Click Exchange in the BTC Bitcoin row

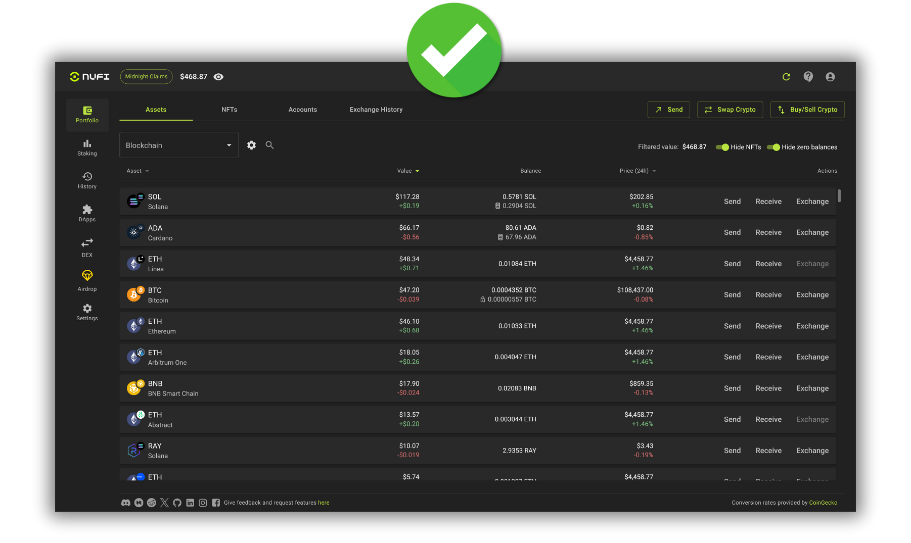(x=812, y=295)
